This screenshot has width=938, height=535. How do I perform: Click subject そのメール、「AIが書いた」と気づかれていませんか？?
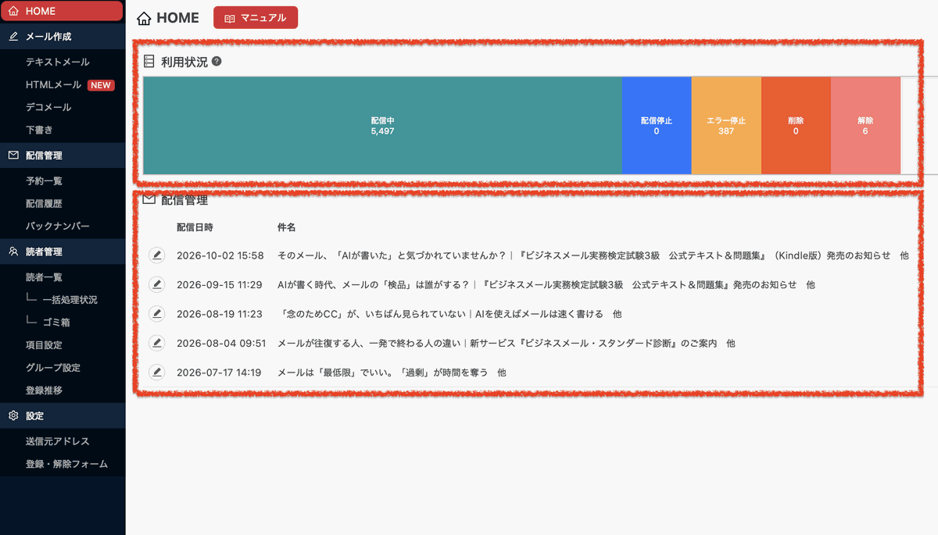(392, 255)
